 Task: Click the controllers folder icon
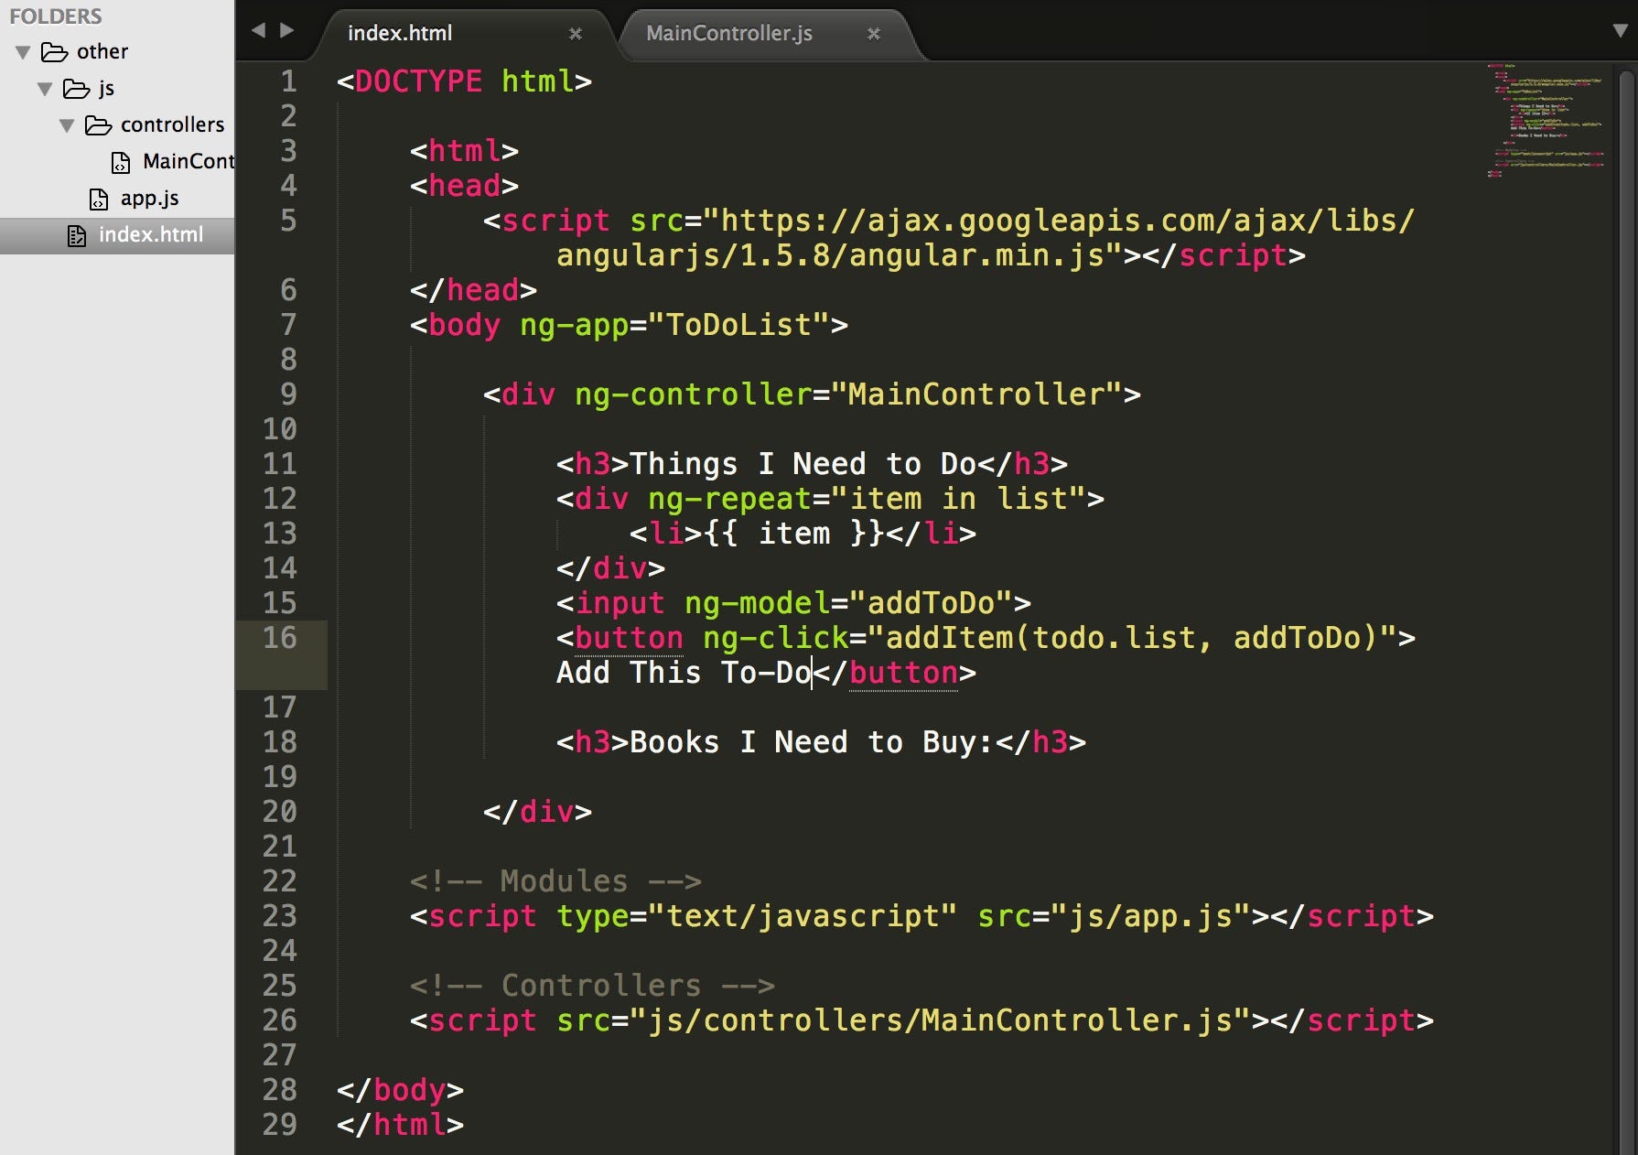[x=99, y=124]
